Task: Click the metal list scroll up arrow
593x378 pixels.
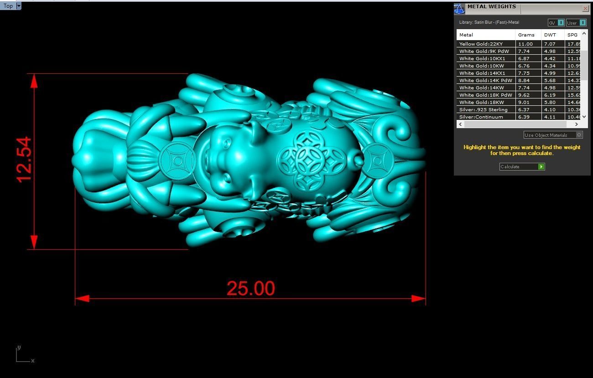Action: click(x=584, y=34)
